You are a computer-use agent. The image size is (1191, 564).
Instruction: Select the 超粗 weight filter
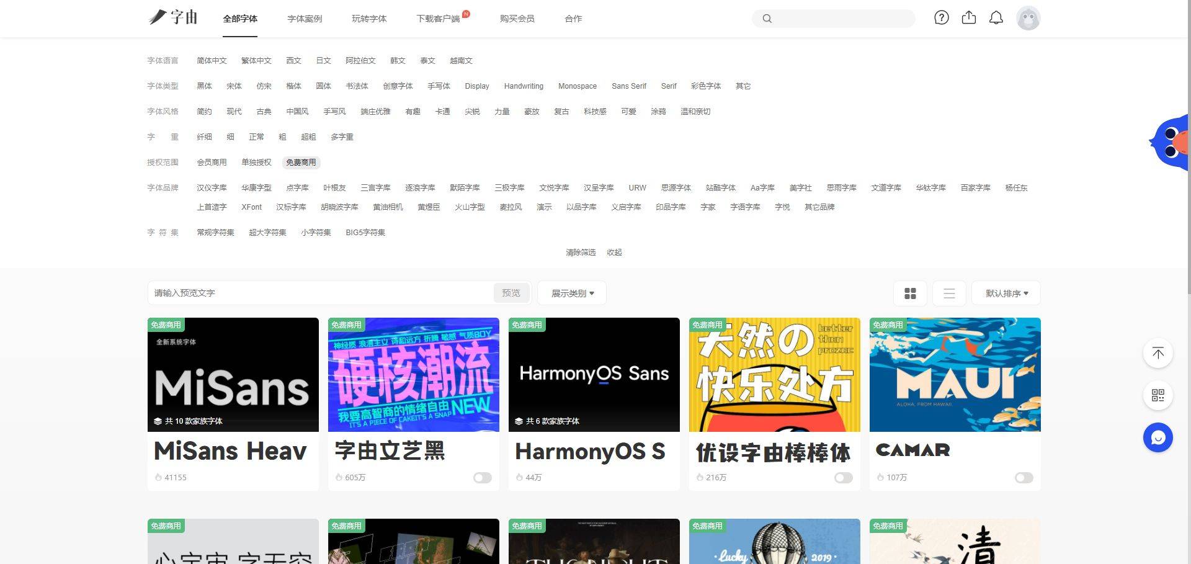[x=308, y=137]
